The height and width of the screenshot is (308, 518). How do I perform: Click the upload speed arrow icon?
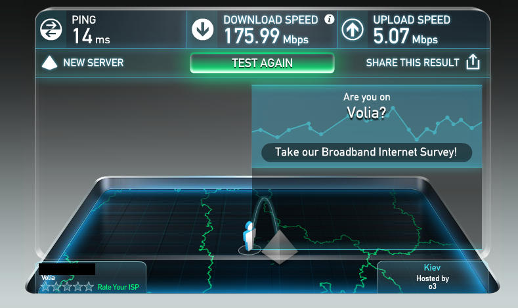click(353, 30)
